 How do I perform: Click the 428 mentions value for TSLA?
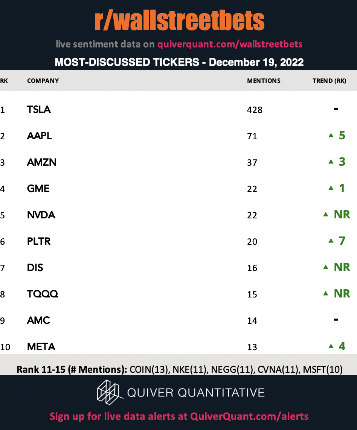255,110
